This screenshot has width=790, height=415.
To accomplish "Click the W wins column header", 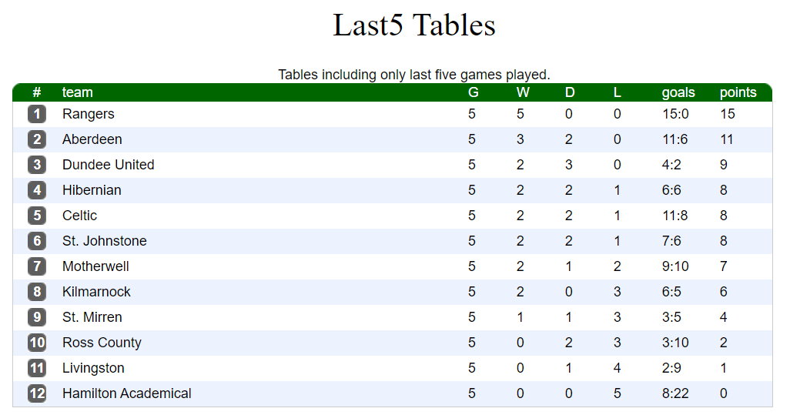I will [523, 92].
